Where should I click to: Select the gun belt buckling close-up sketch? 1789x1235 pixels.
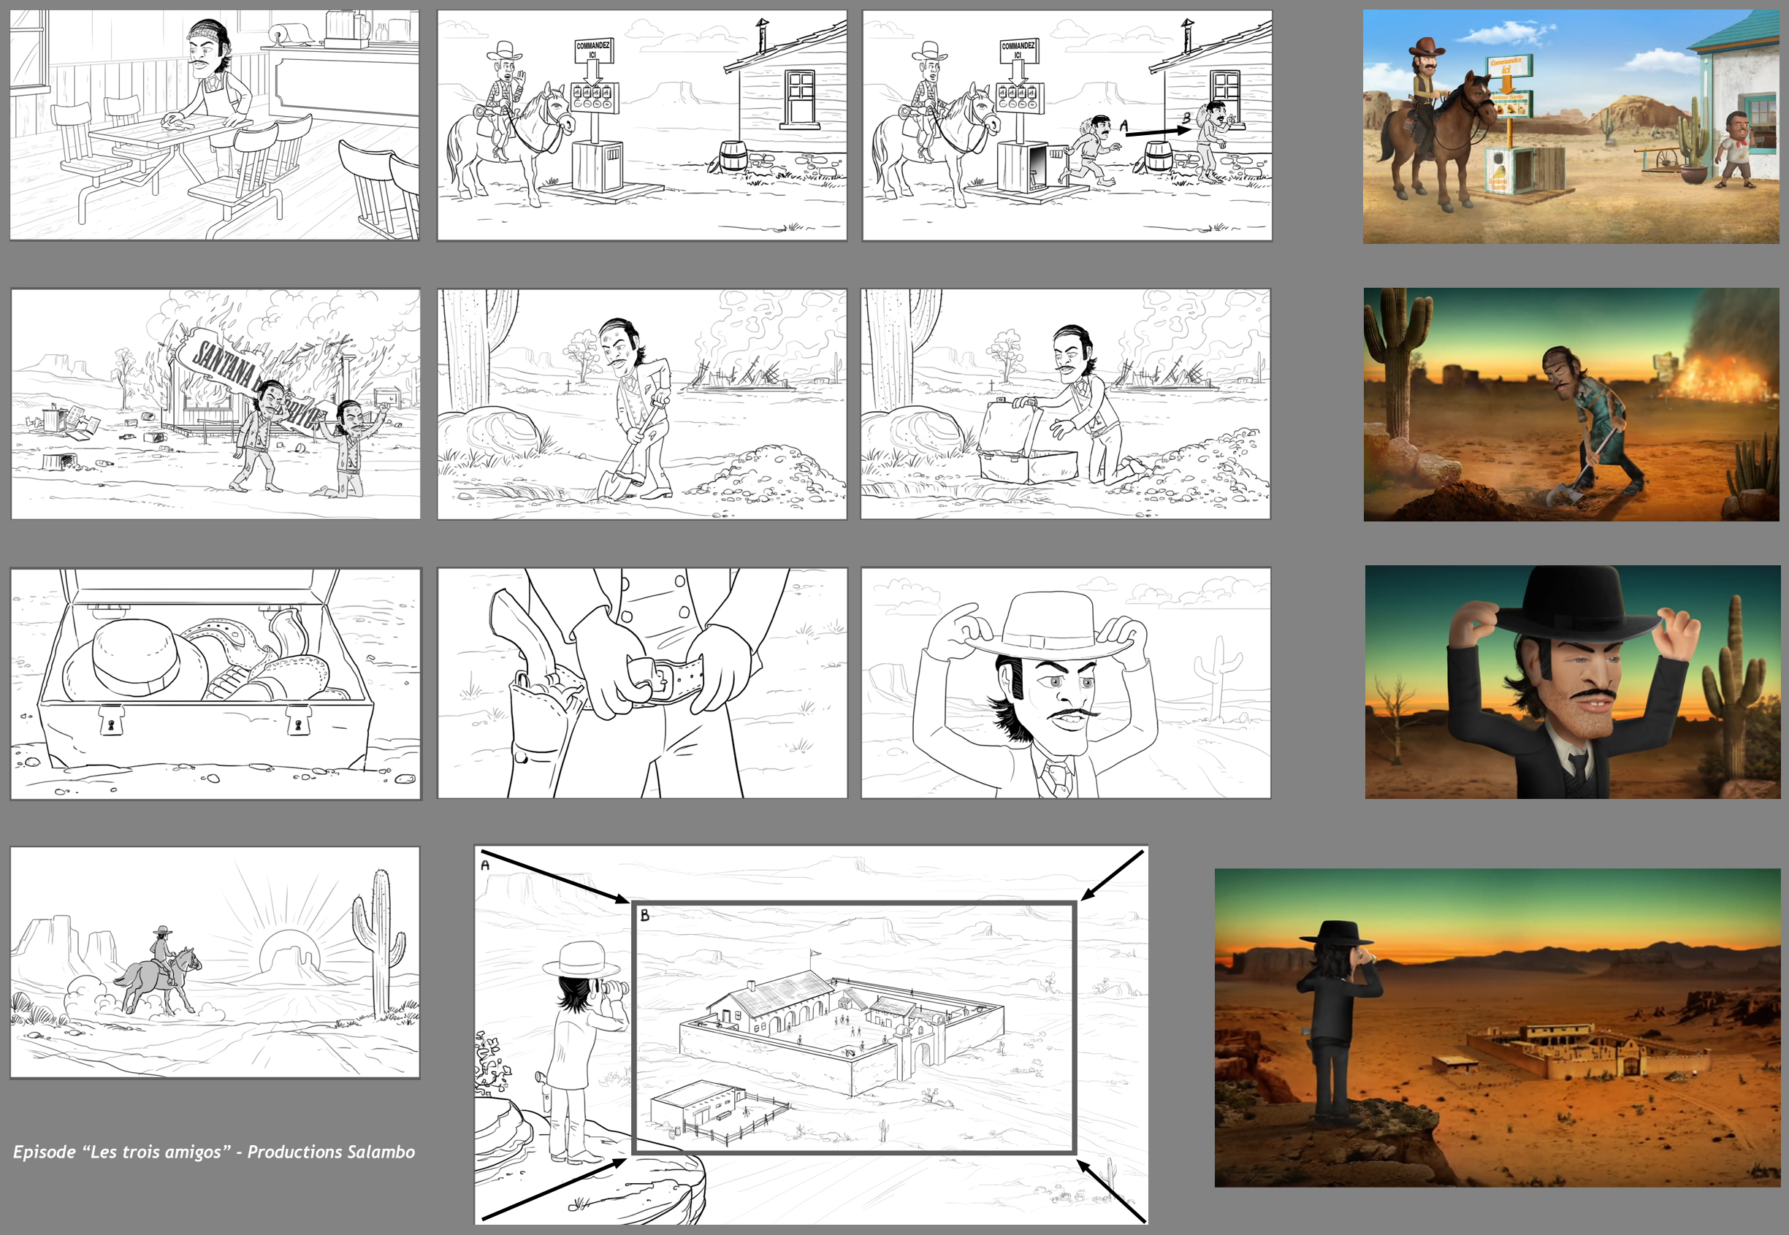coord(642,684)
